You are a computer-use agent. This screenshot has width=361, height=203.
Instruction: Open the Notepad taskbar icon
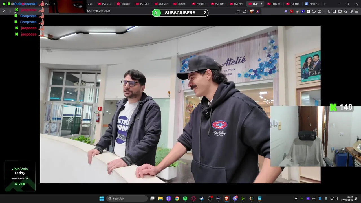point(259,198)
